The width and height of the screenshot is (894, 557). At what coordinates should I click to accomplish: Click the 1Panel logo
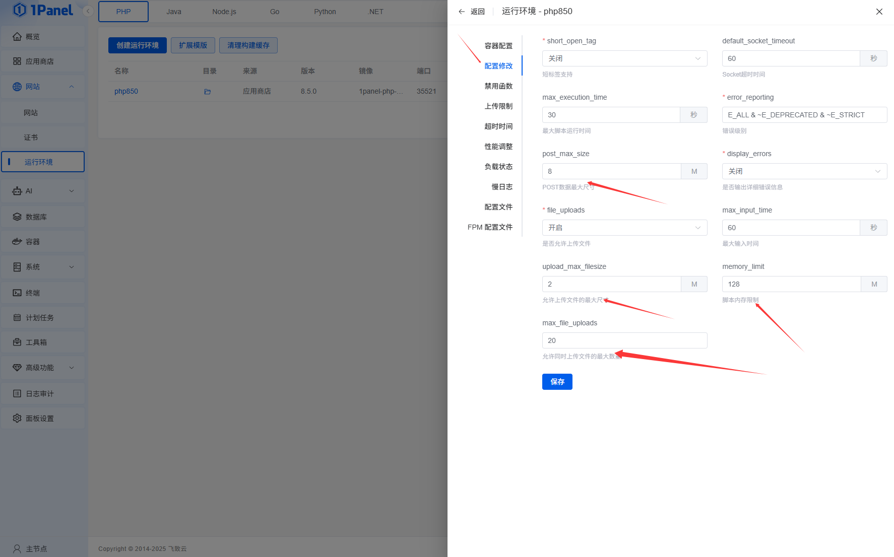pyautogui.click(x=43, y=10)
